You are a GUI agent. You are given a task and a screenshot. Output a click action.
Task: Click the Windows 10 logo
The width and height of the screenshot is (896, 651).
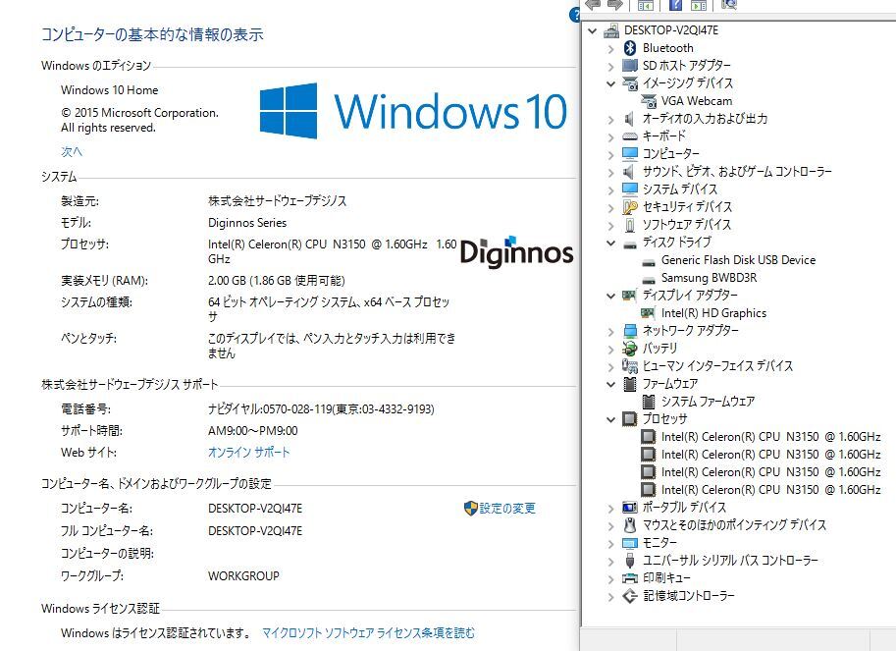(414, 111)
